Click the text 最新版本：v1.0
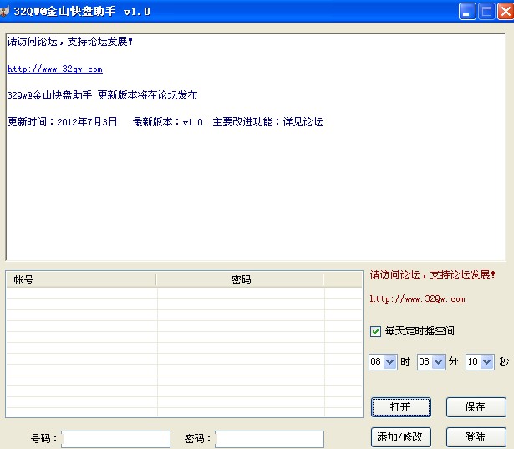The image size is (514, 449). point(167,122)
